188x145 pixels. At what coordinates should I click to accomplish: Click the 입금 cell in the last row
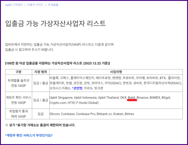click(x=41, y=114)
